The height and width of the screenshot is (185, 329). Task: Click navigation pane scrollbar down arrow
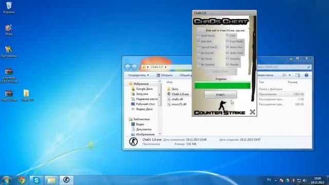tap(160, 134)
